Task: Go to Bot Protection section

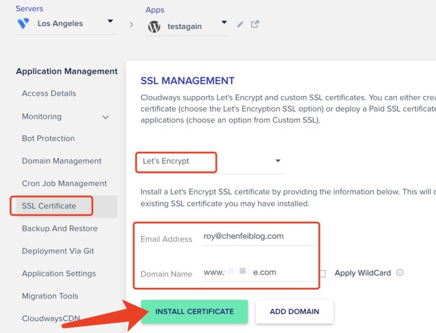Action: coord(49,138)
